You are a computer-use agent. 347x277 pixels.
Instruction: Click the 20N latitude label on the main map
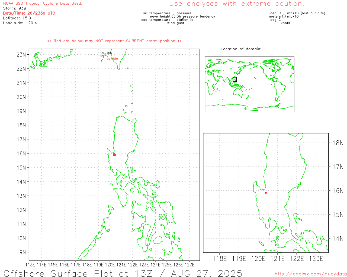click(x=21, y=97)
